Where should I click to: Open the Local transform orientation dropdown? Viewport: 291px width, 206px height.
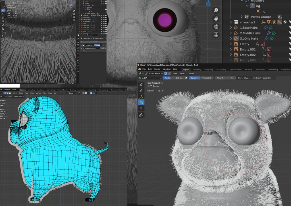[x=71, y=93]
